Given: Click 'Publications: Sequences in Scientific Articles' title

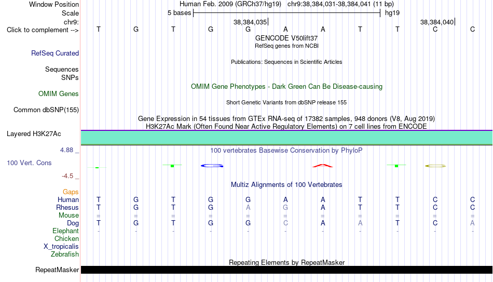Looking at the screenshot, I should point(286,62).
